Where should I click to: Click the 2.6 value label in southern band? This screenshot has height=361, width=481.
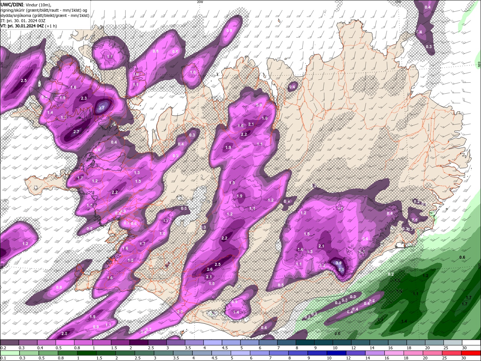(210, 269)
